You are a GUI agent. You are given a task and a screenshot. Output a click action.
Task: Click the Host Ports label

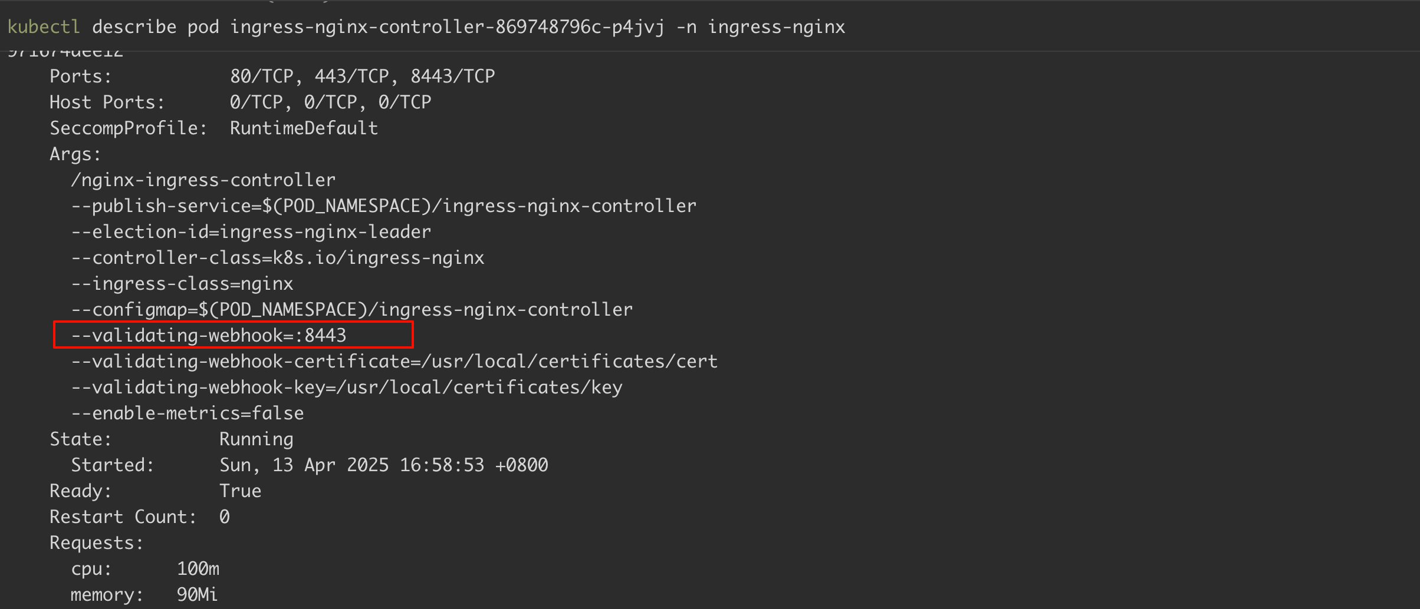point(107,102)
